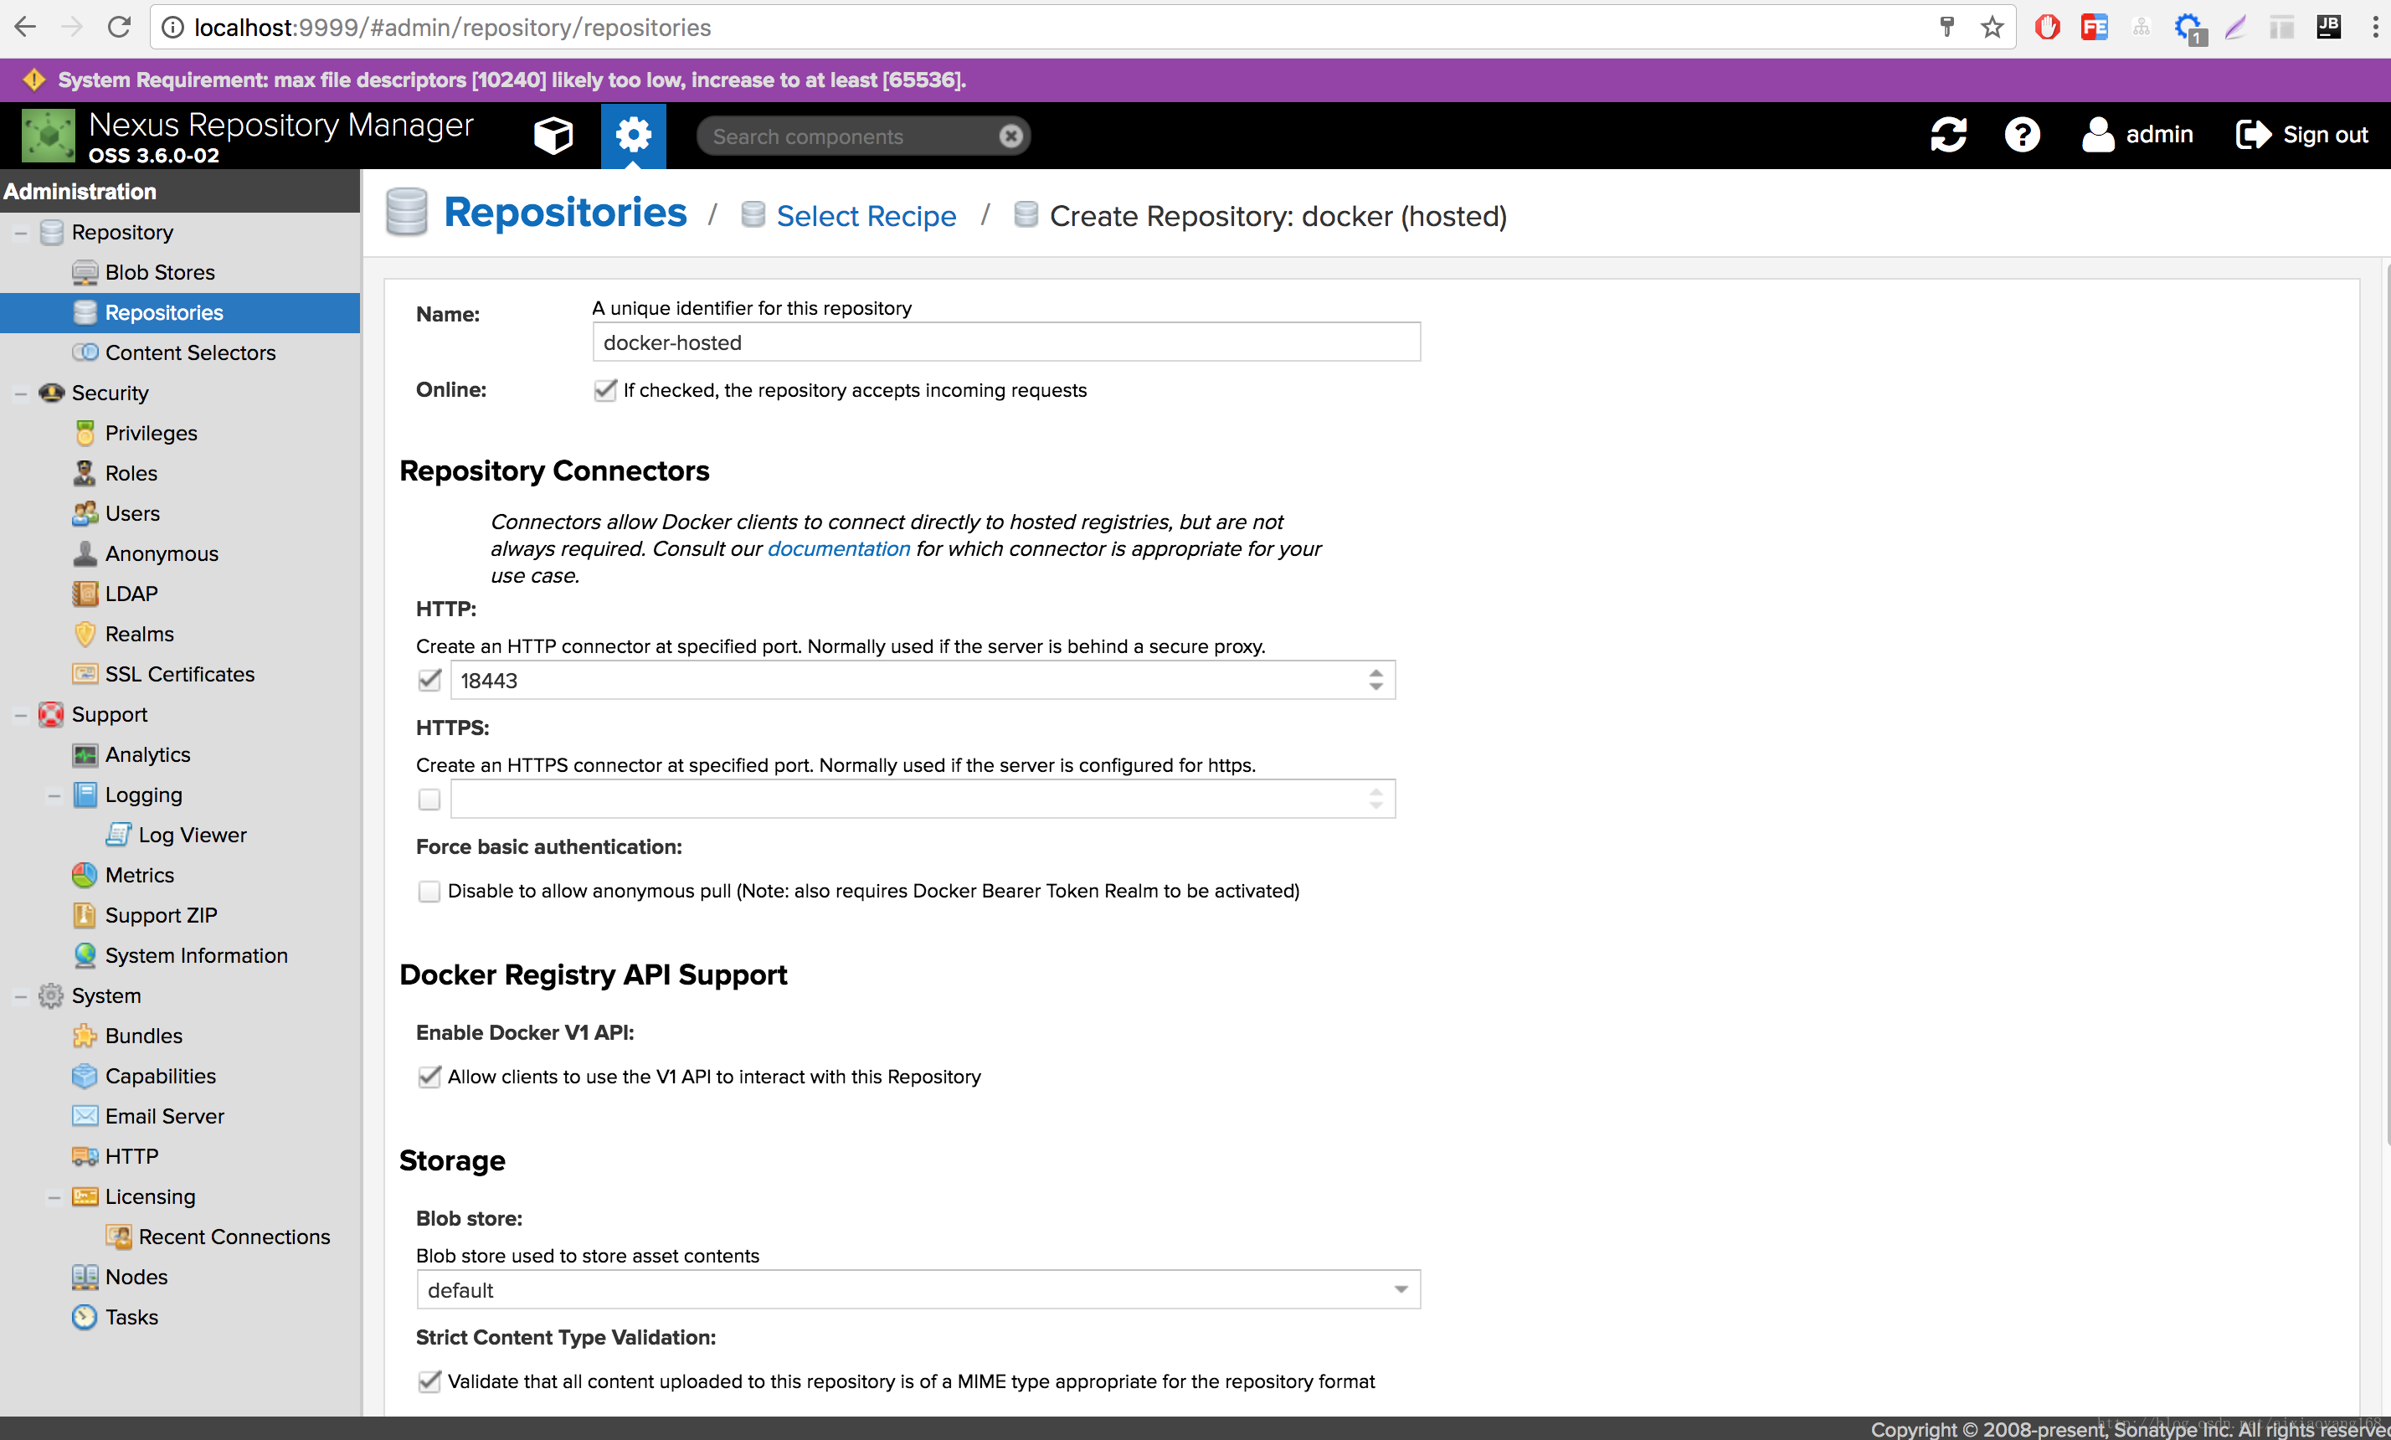Screen dimensions: 2391x1440
Task: Bookmark page with the star icon
Action: point(1991,27)
